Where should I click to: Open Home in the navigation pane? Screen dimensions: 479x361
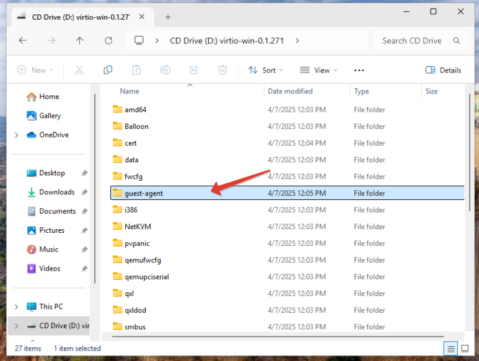[43, 97]
